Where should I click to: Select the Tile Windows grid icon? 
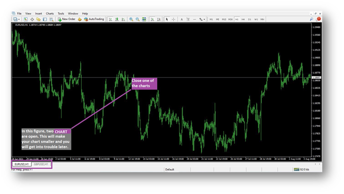(x=144, y=19)
